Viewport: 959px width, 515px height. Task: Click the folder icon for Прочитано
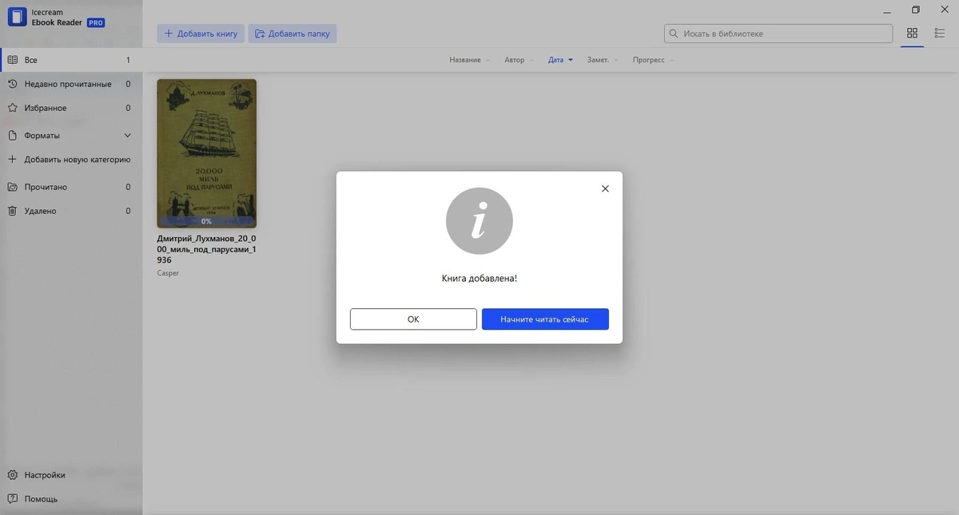[x=12, y=187]
